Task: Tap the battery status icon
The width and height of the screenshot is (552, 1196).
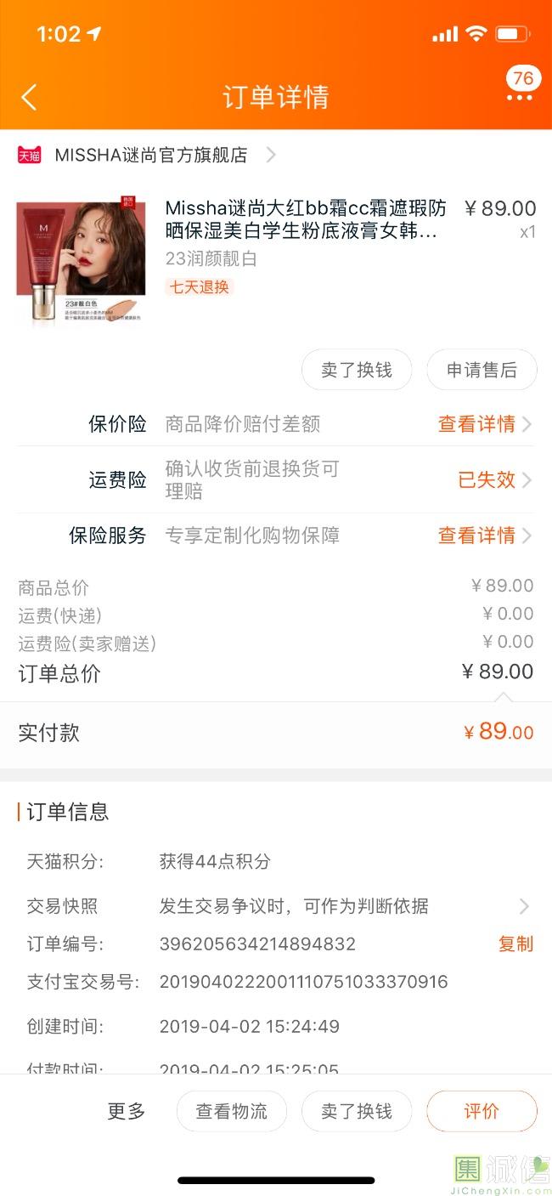Action: 513,34
